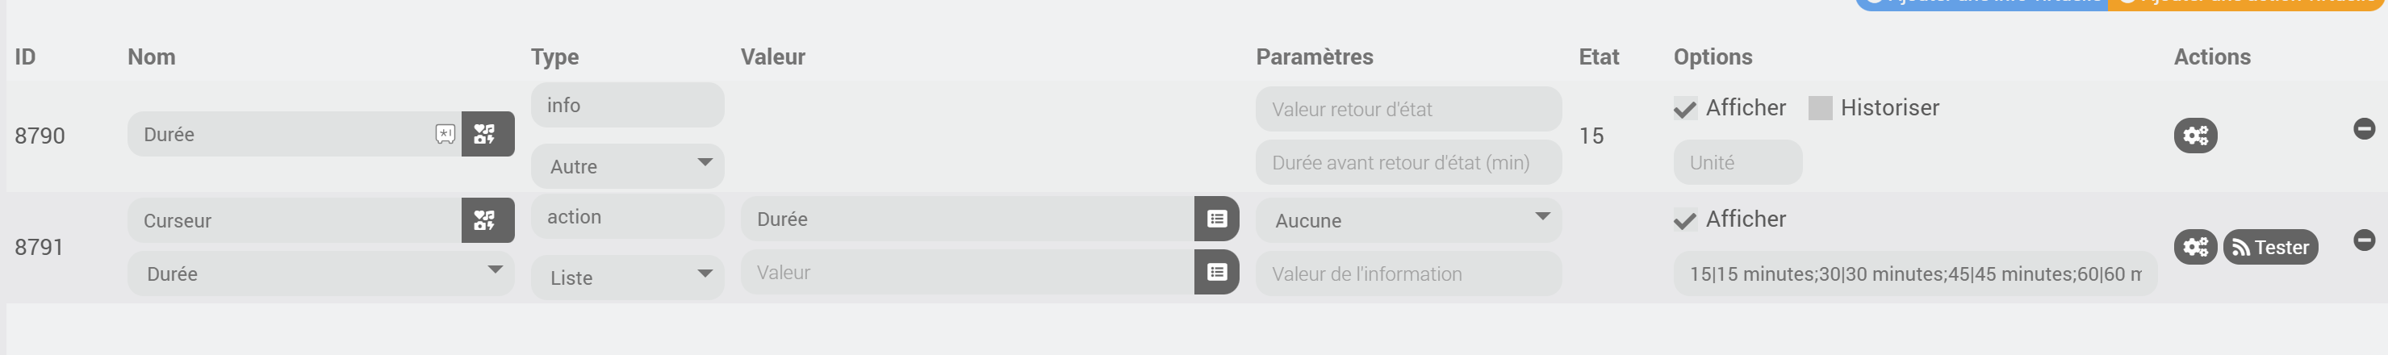Click the small icon inside the Durée name field
Viewport: 2388px width, 355px height.
[x=445, y=135]
